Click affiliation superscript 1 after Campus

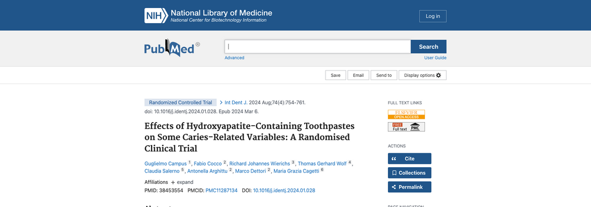click(x=190, y=162)
